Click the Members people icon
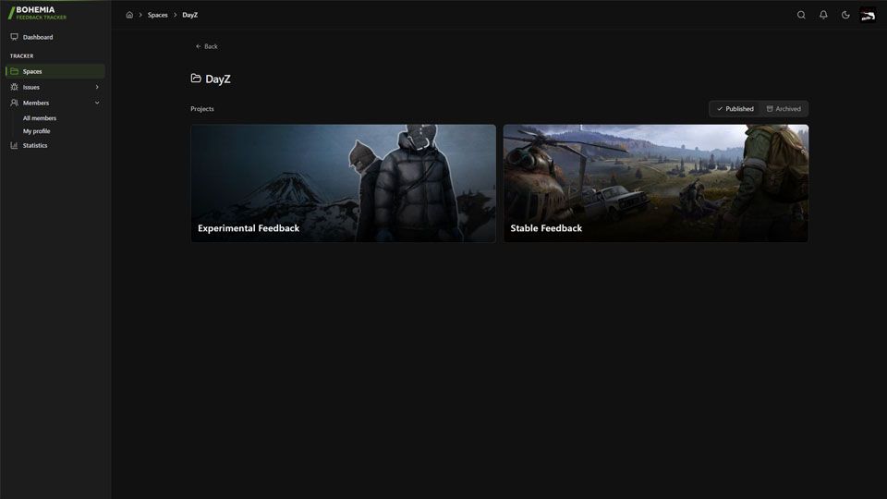Screen dimensions: 887x499 click(14, 103)
